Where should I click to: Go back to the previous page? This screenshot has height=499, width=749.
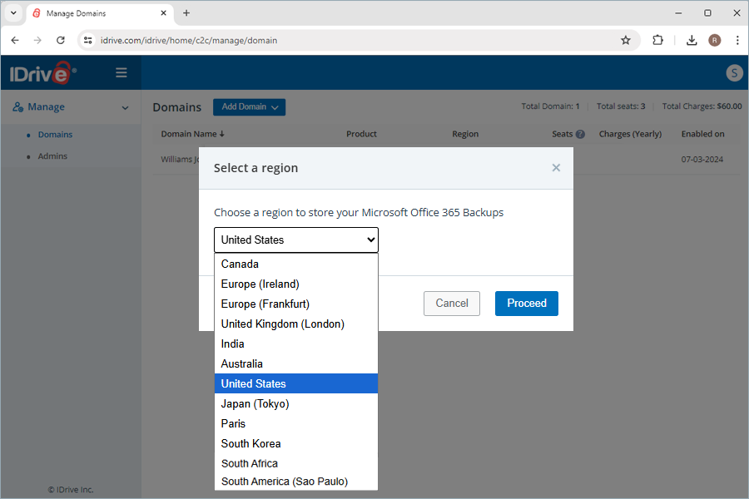(x=15, y=40)
